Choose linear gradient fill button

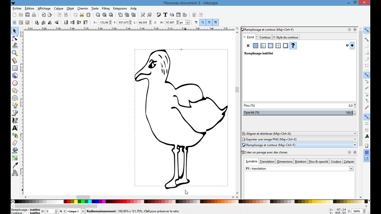[263, 45]
